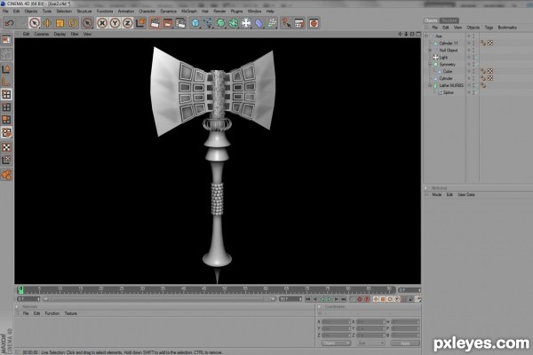
Task: Open Render Settings icon
Action: (x=180, y=23)
